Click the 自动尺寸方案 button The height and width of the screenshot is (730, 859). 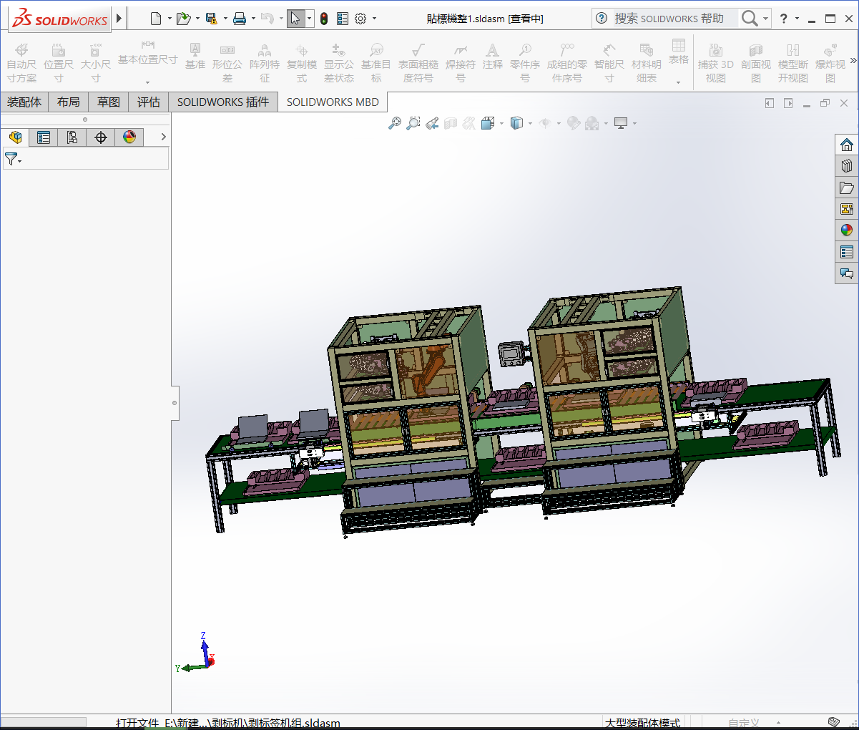point(21,62)
